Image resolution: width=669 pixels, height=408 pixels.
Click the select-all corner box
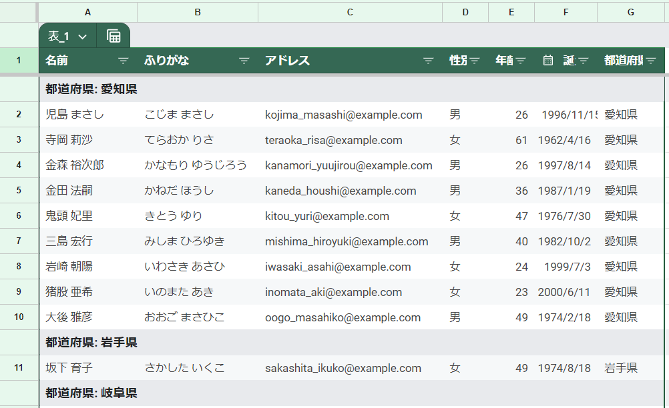19,12
